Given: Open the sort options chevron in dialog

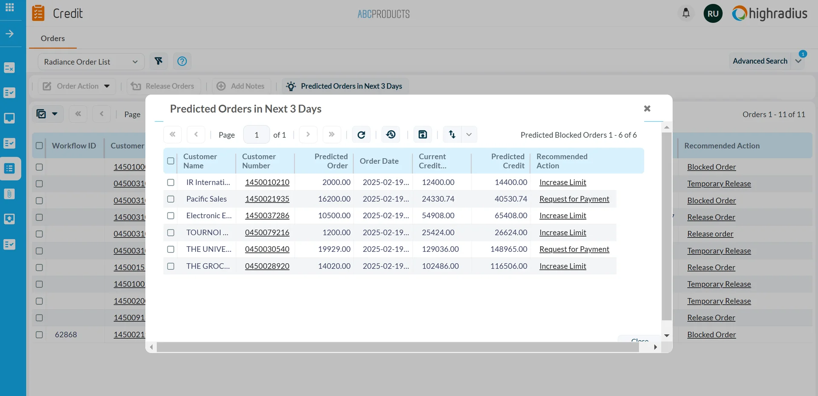Looking at the screenshot, I should (x=469, y=135).
